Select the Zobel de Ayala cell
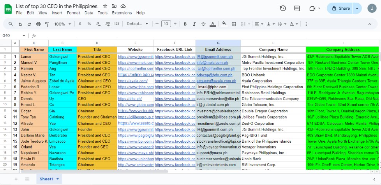Screen dimensions: 381x185 63,81
